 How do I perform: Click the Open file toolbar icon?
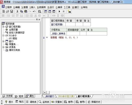[x=8, y=11]
